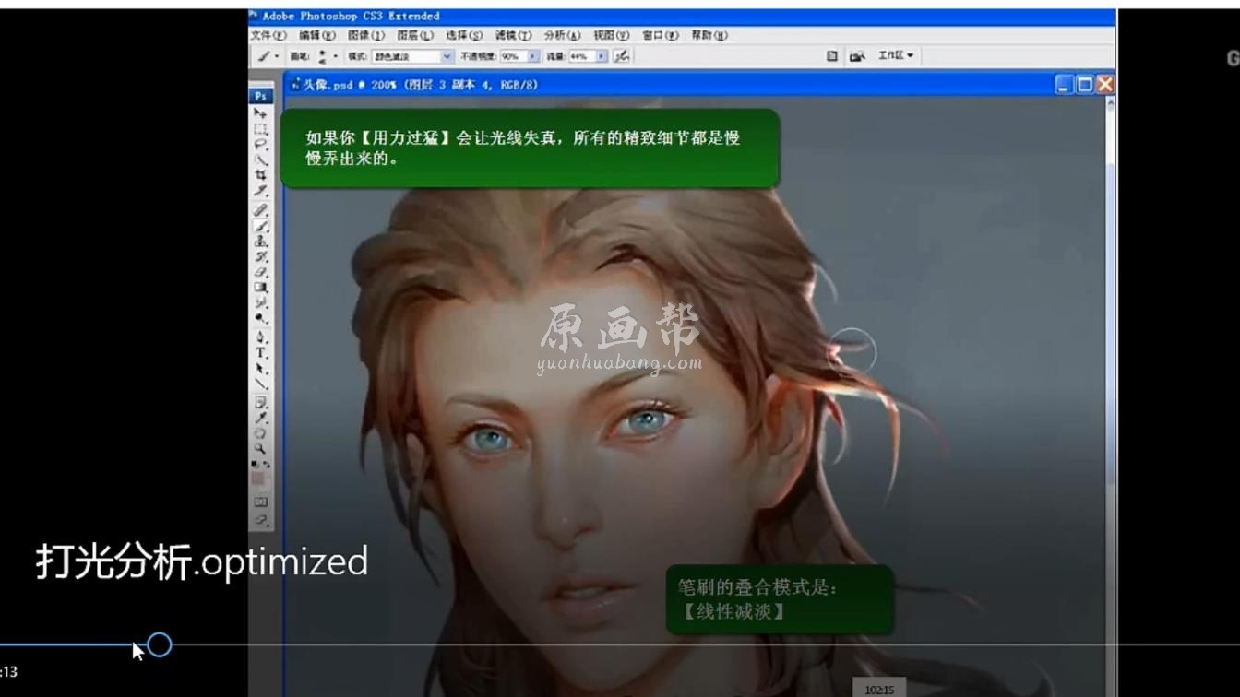This screenshot has width=1240, height=697.
Task: Select the Rectangular Marquee tool
Action: [261, 128]
